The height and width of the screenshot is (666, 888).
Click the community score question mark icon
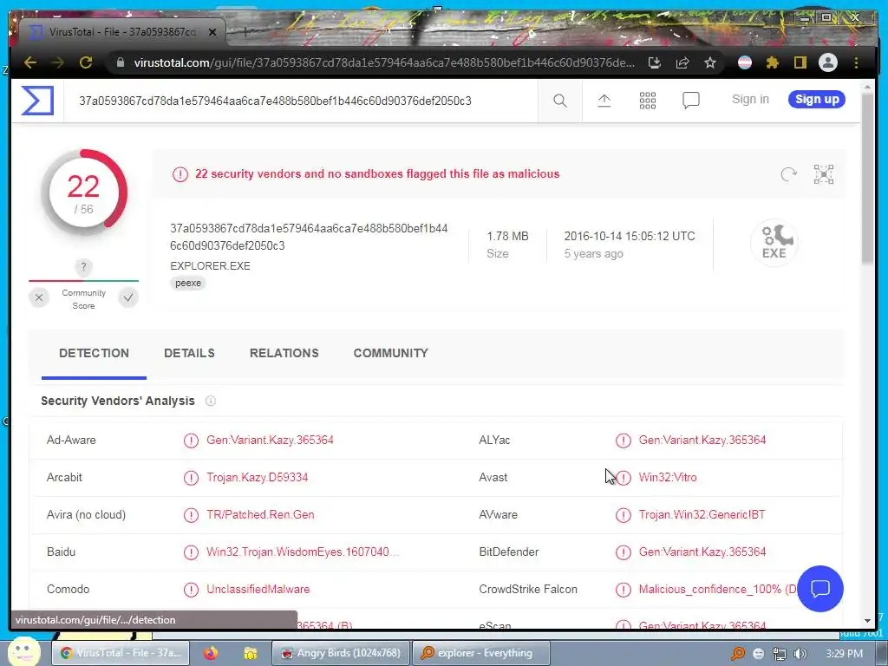click(x=83, y=267)
